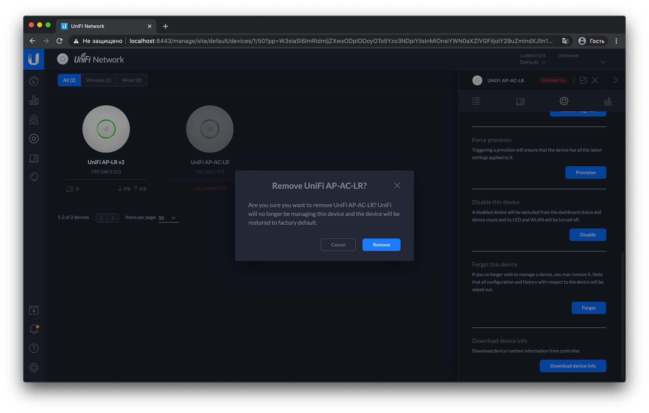Open Statistics via the bar chart sidebar icon
The height and width of the screenshot is (413, 649).
(x=34, y=100)
